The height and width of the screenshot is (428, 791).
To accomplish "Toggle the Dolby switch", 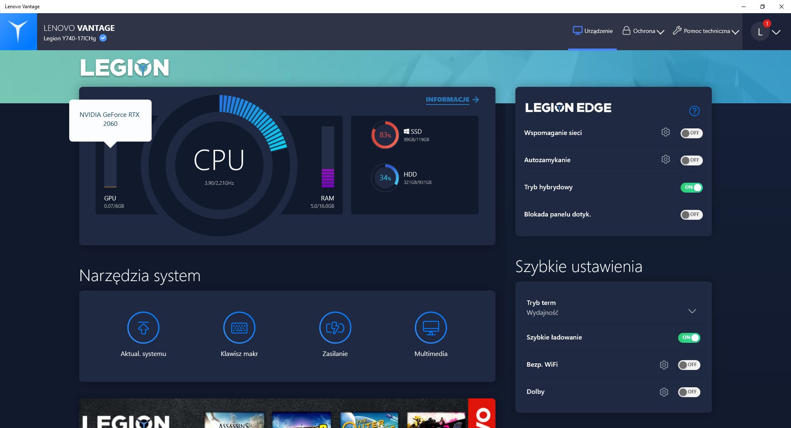I will coord(689,392).
